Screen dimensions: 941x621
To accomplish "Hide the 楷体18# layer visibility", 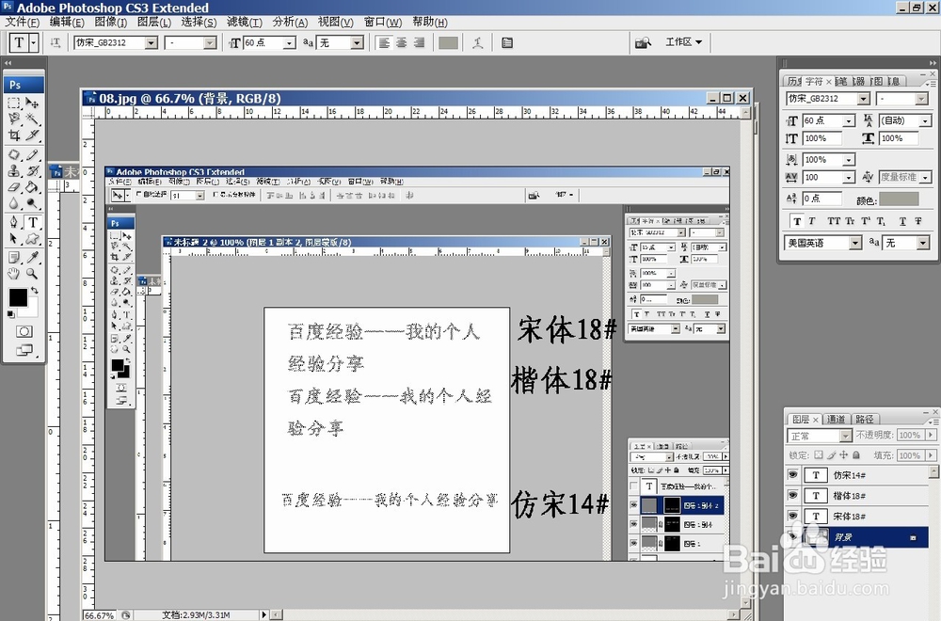I will [x=793, y=495].
